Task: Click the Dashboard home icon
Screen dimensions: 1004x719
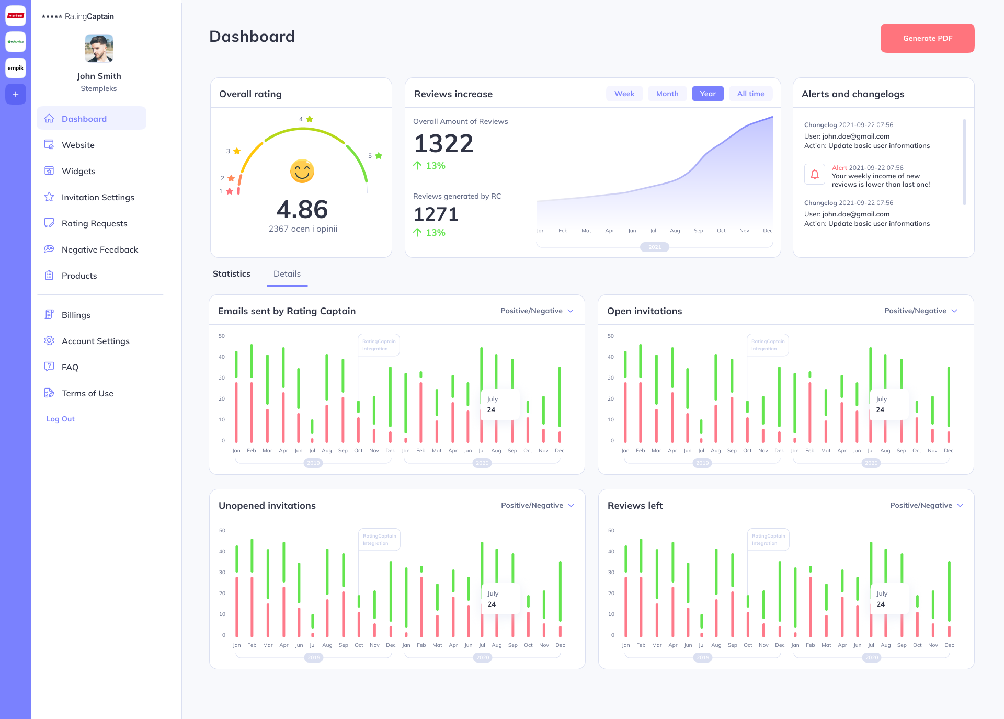Action: point(49,118)
